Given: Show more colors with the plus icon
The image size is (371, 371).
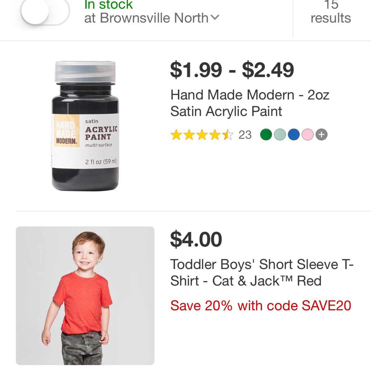Looking at the screenshot, I should click(x=322, y=135).
